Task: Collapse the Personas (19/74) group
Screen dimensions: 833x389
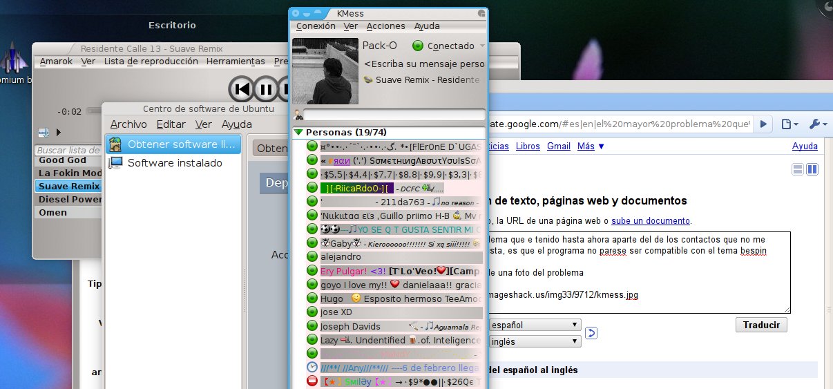Action: tap(298, 132)
